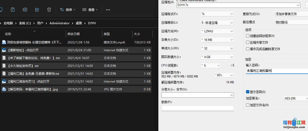Sort files by the 修改日期 column header
The image size is (308, 131).
point(74,34)
